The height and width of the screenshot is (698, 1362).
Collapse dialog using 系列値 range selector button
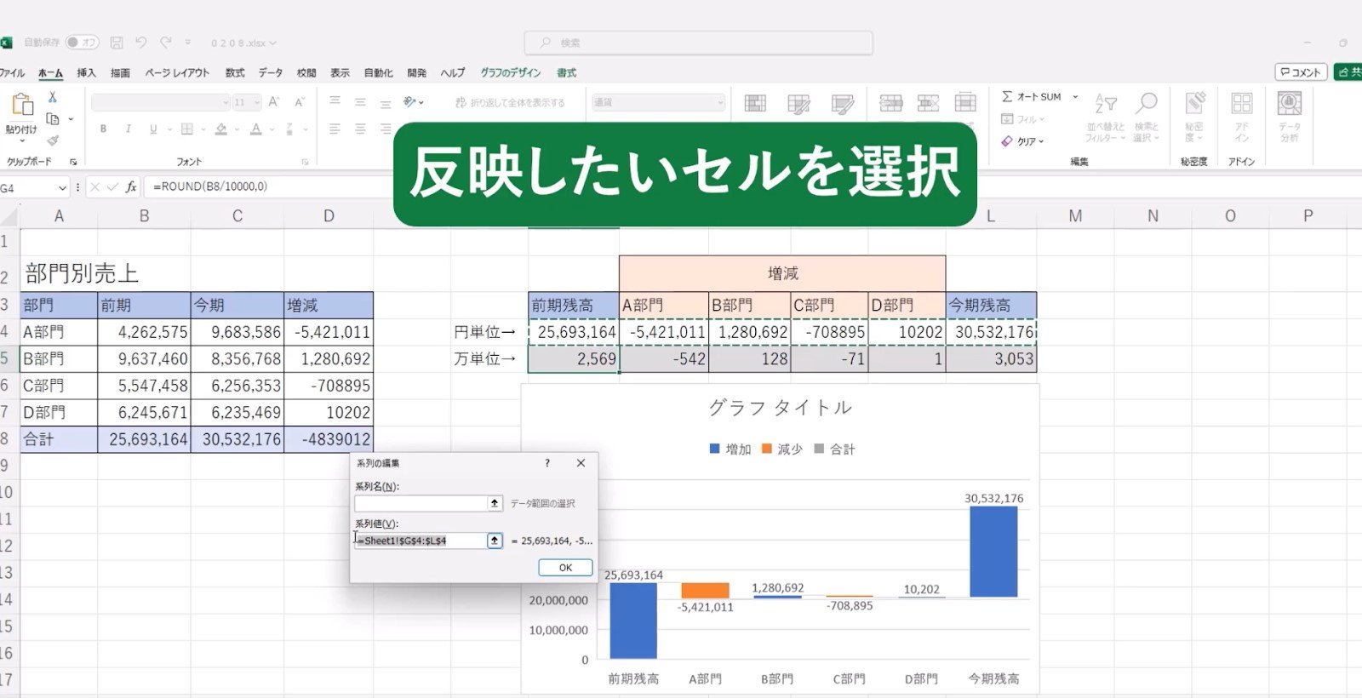pos(495,541)
